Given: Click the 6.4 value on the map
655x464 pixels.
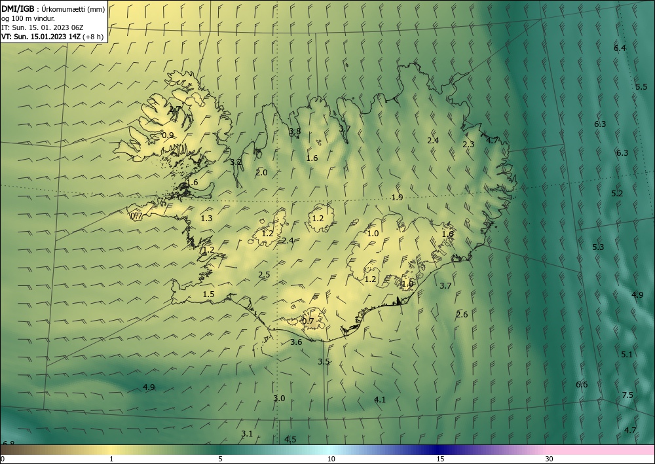Looking at the screenshot, I should point(620,48).
